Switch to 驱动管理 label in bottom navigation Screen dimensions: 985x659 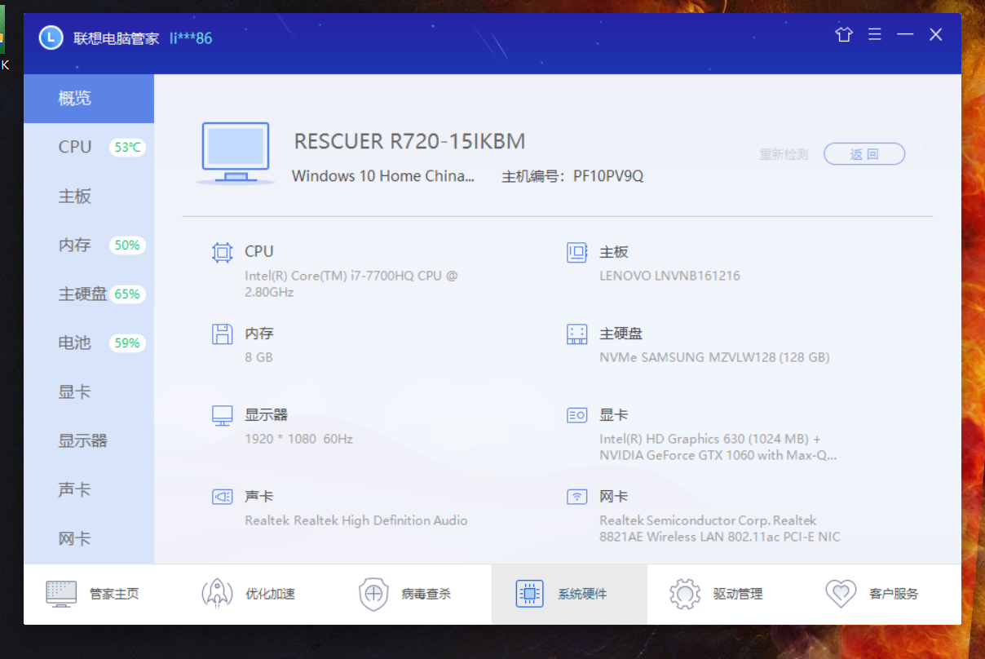pos(738,594)
